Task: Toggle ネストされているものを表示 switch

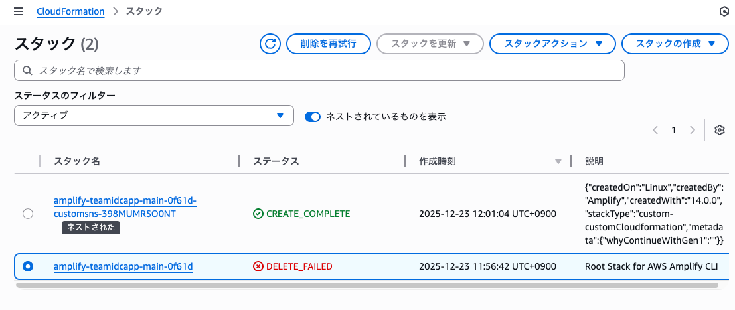Action: [313, 116]
